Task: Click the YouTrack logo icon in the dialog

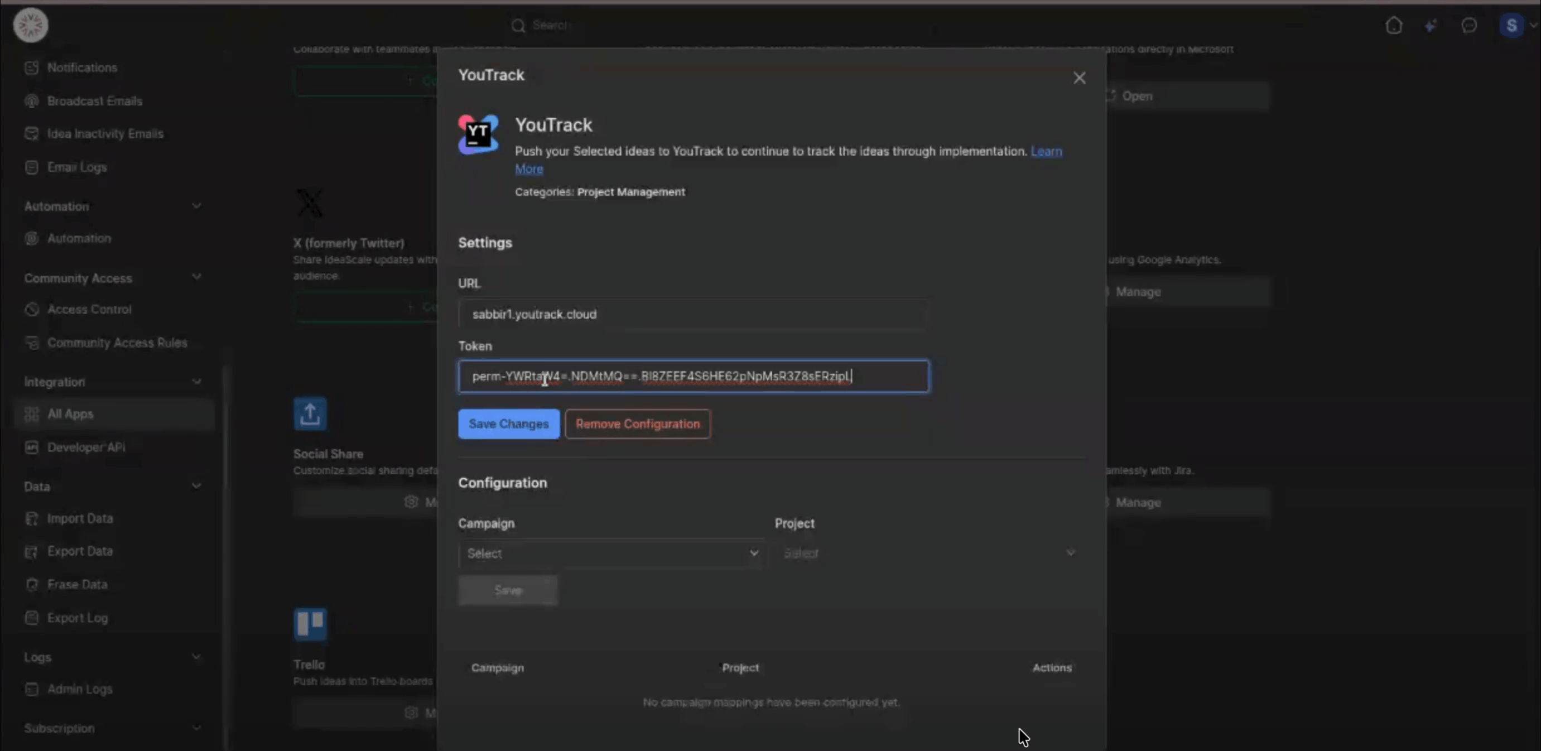Action: click(x=478, y=134)
